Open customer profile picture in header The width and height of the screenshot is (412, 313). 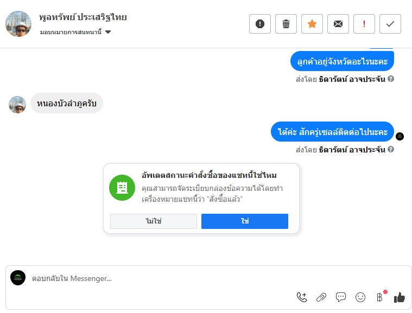tap(18, 24)
